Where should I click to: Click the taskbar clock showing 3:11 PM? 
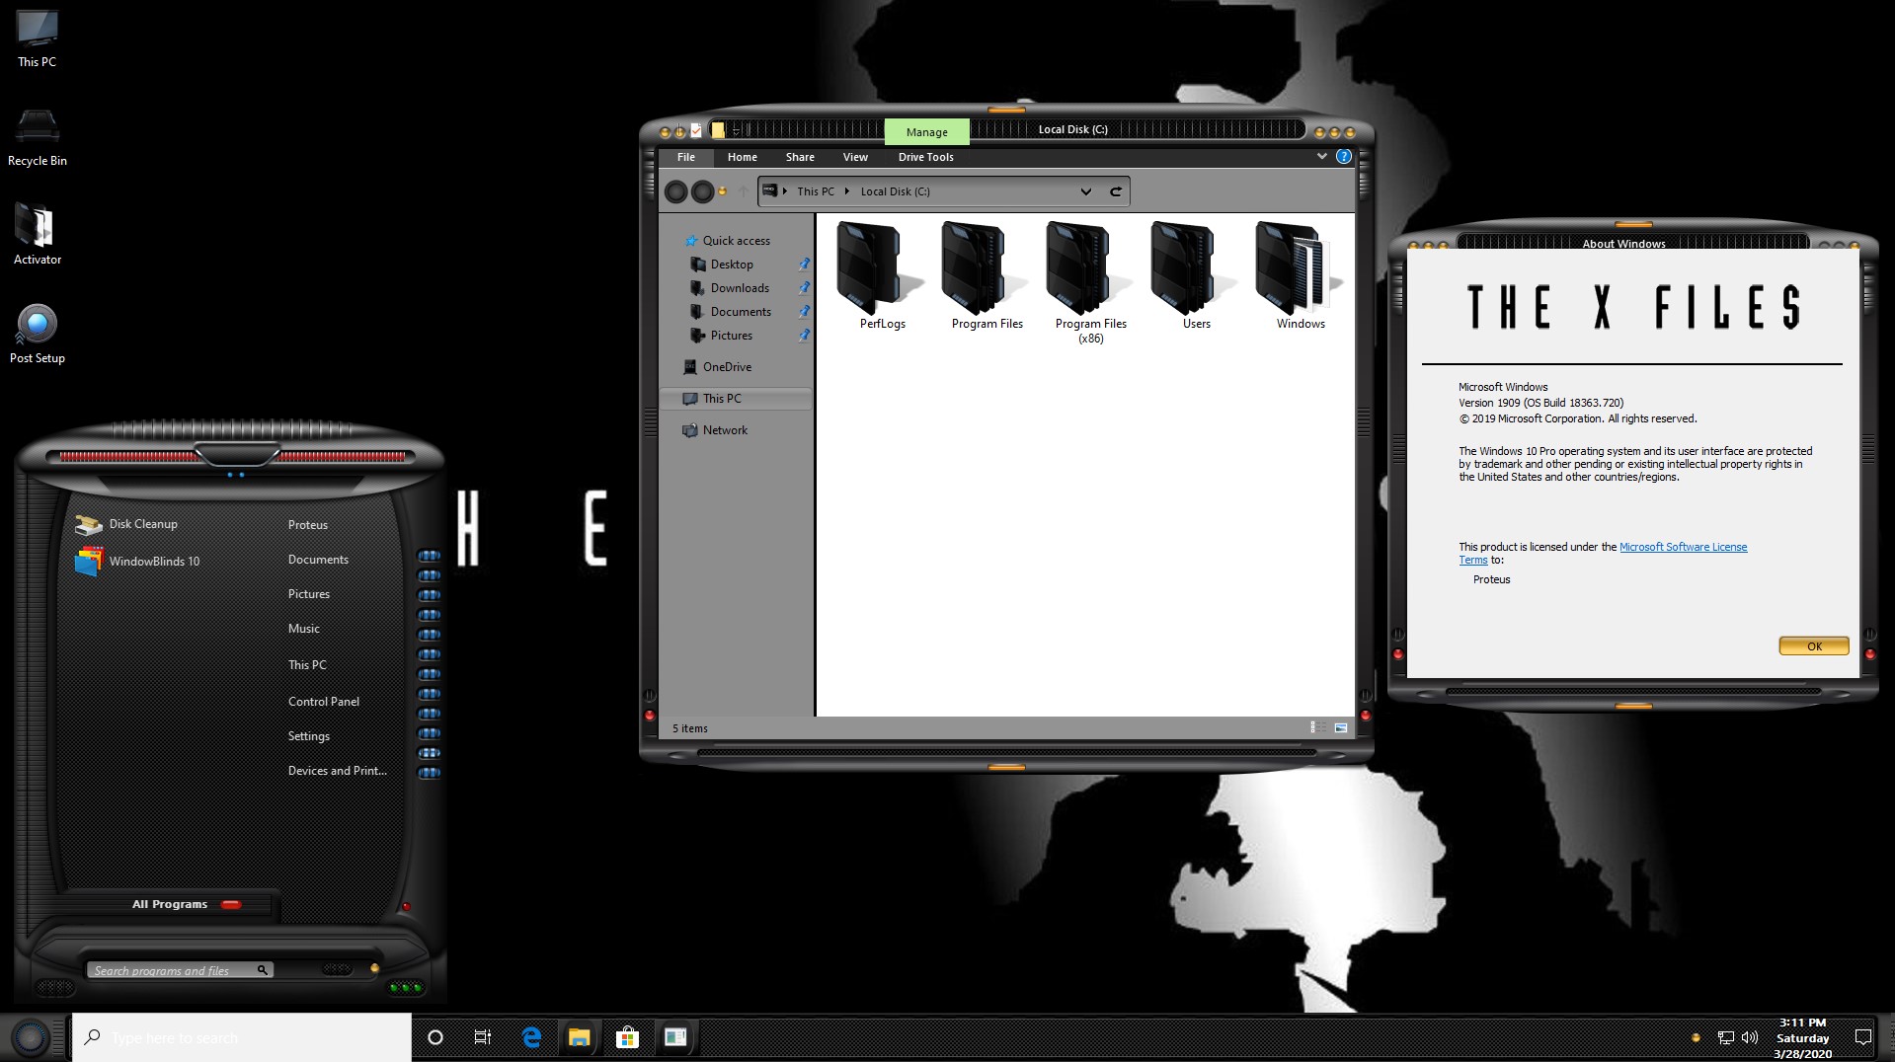(x=1803, y=1038)
